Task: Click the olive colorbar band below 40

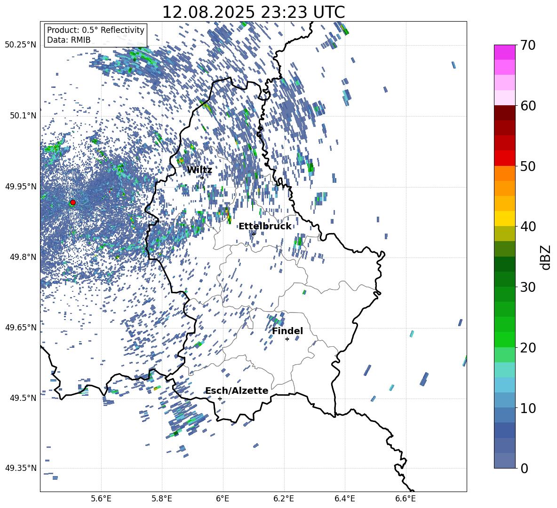Action: [x=504, y=234]
